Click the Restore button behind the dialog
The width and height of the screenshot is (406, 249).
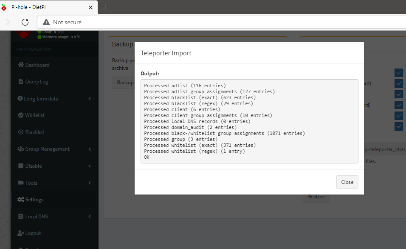[x=316, y=198]
